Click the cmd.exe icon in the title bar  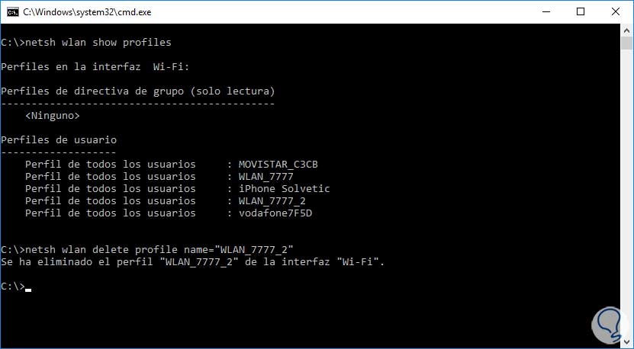point(11,11)
